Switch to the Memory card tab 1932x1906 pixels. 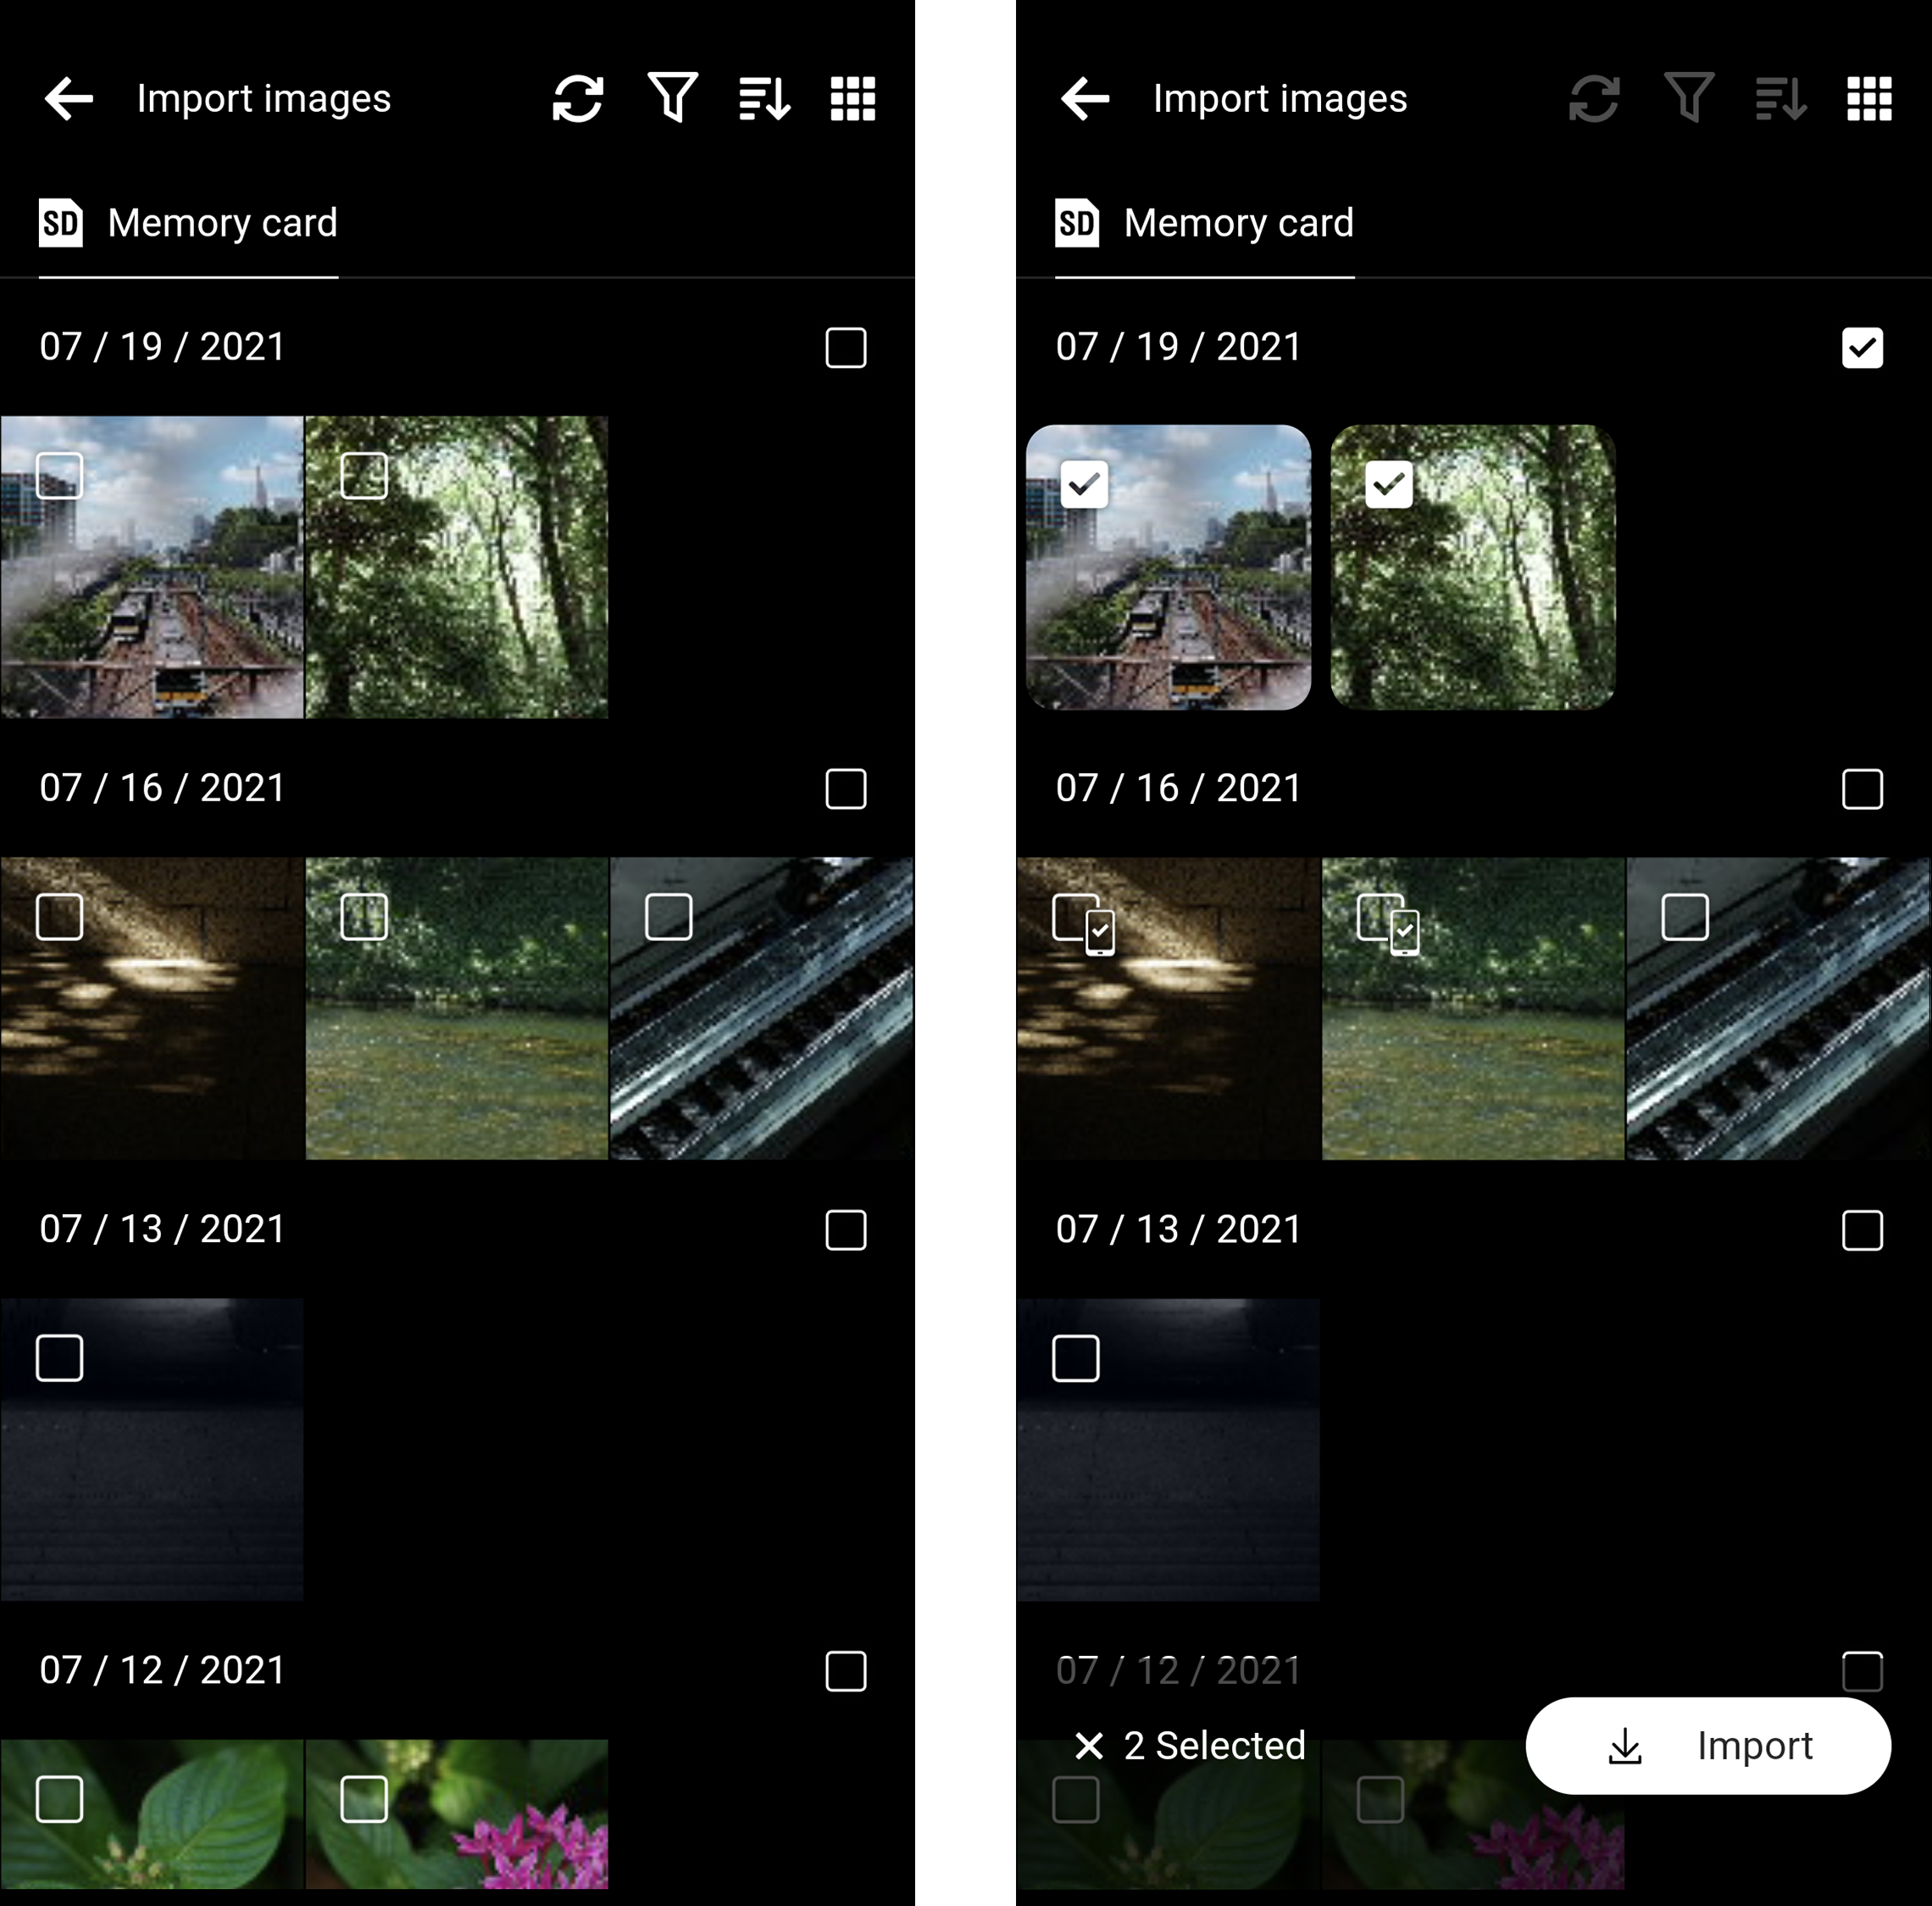click(222, 222)
